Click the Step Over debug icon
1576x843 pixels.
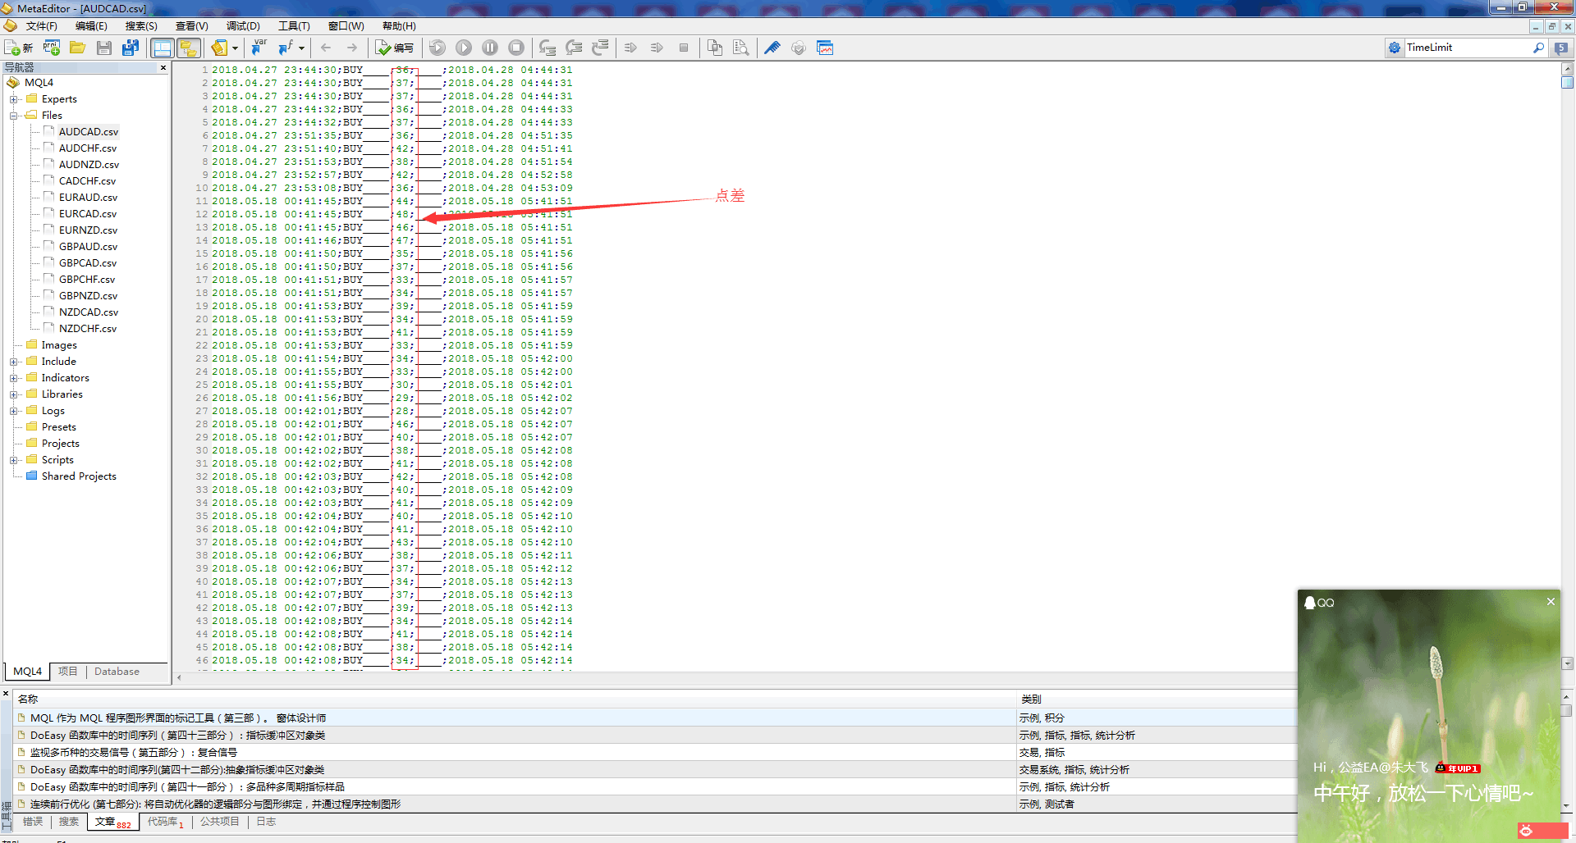coord(574,48)
